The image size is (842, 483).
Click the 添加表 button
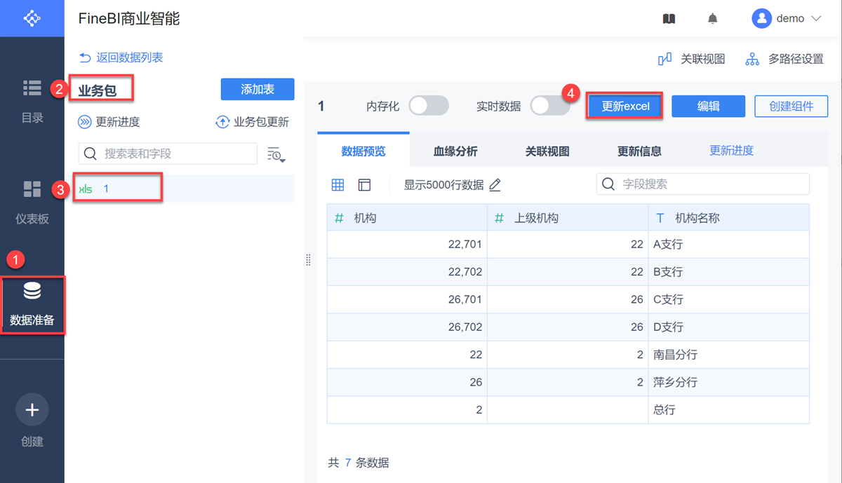coord(258,89)
